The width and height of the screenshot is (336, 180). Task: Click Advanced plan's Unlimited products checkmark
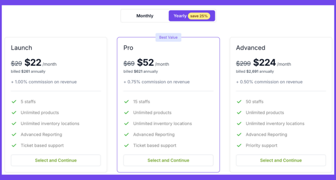pos(239,113)
